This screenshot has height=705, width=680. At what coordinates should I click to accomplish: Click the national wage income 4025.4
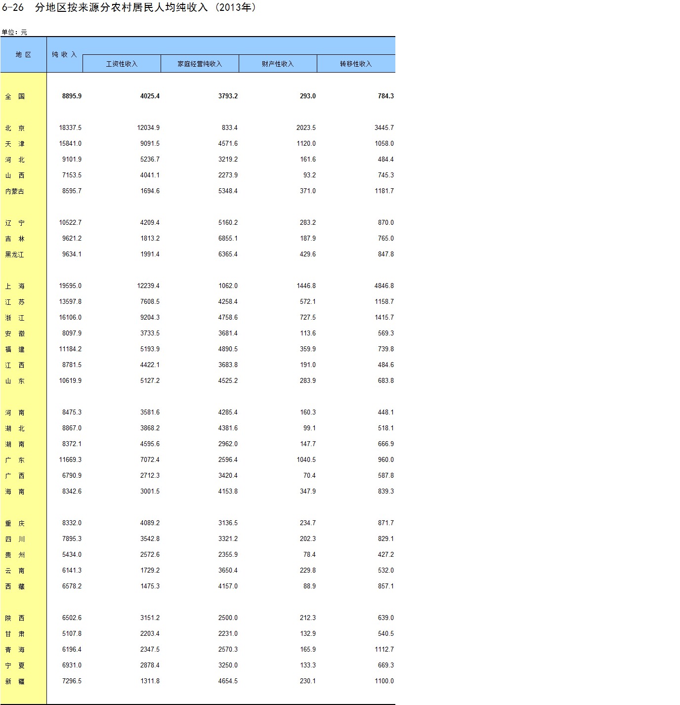tap(150, 96)
